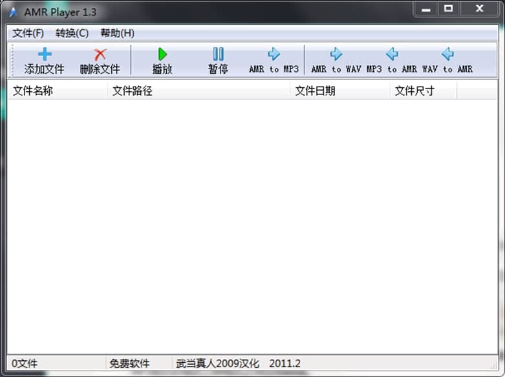This screenshot has height=377, width=505.
Task: Maximize the AMR Player window
Action: pos(448,9)
